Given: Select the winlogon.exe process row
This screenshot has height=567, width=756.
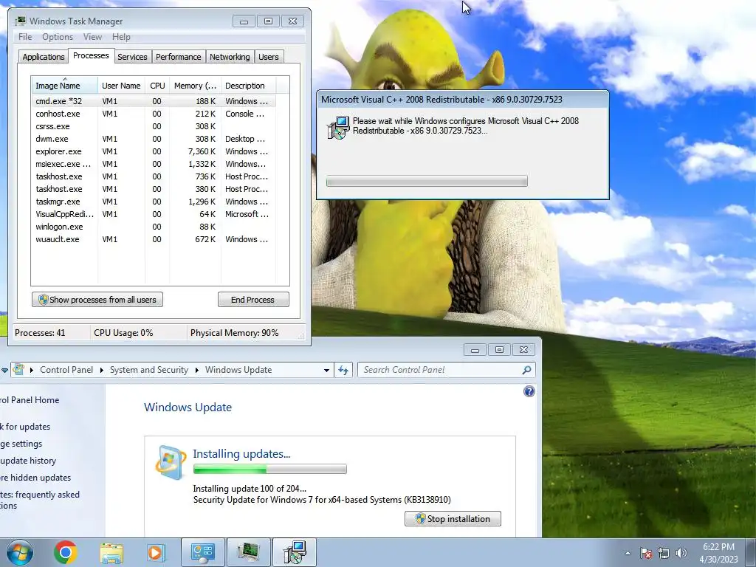Looking at the screenshot, I should pyautogui.click(x=154, y=227).
